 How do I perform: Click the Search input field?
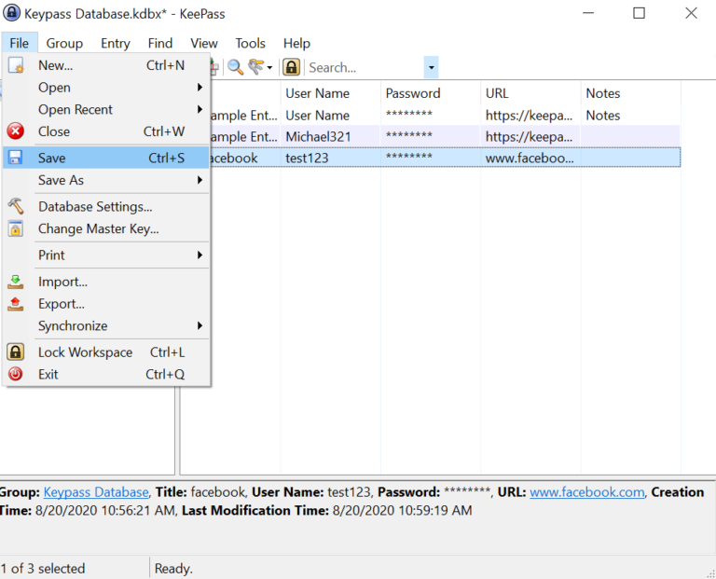365,67
